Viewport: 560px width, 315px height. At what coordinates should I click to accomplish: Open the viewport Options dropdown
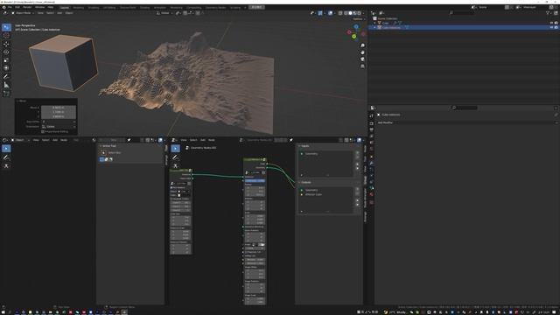point(358,19)
